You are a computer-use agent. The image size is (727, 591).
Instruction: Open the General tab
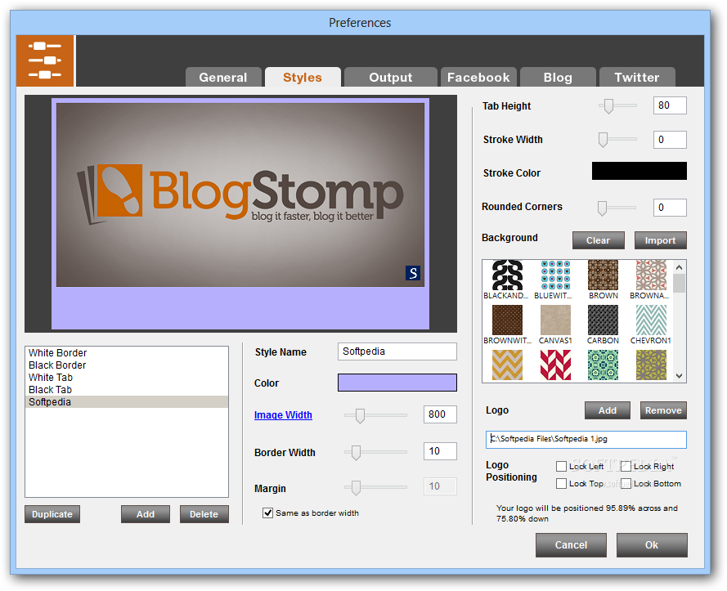pyautogui.click(x=223, y=77)
